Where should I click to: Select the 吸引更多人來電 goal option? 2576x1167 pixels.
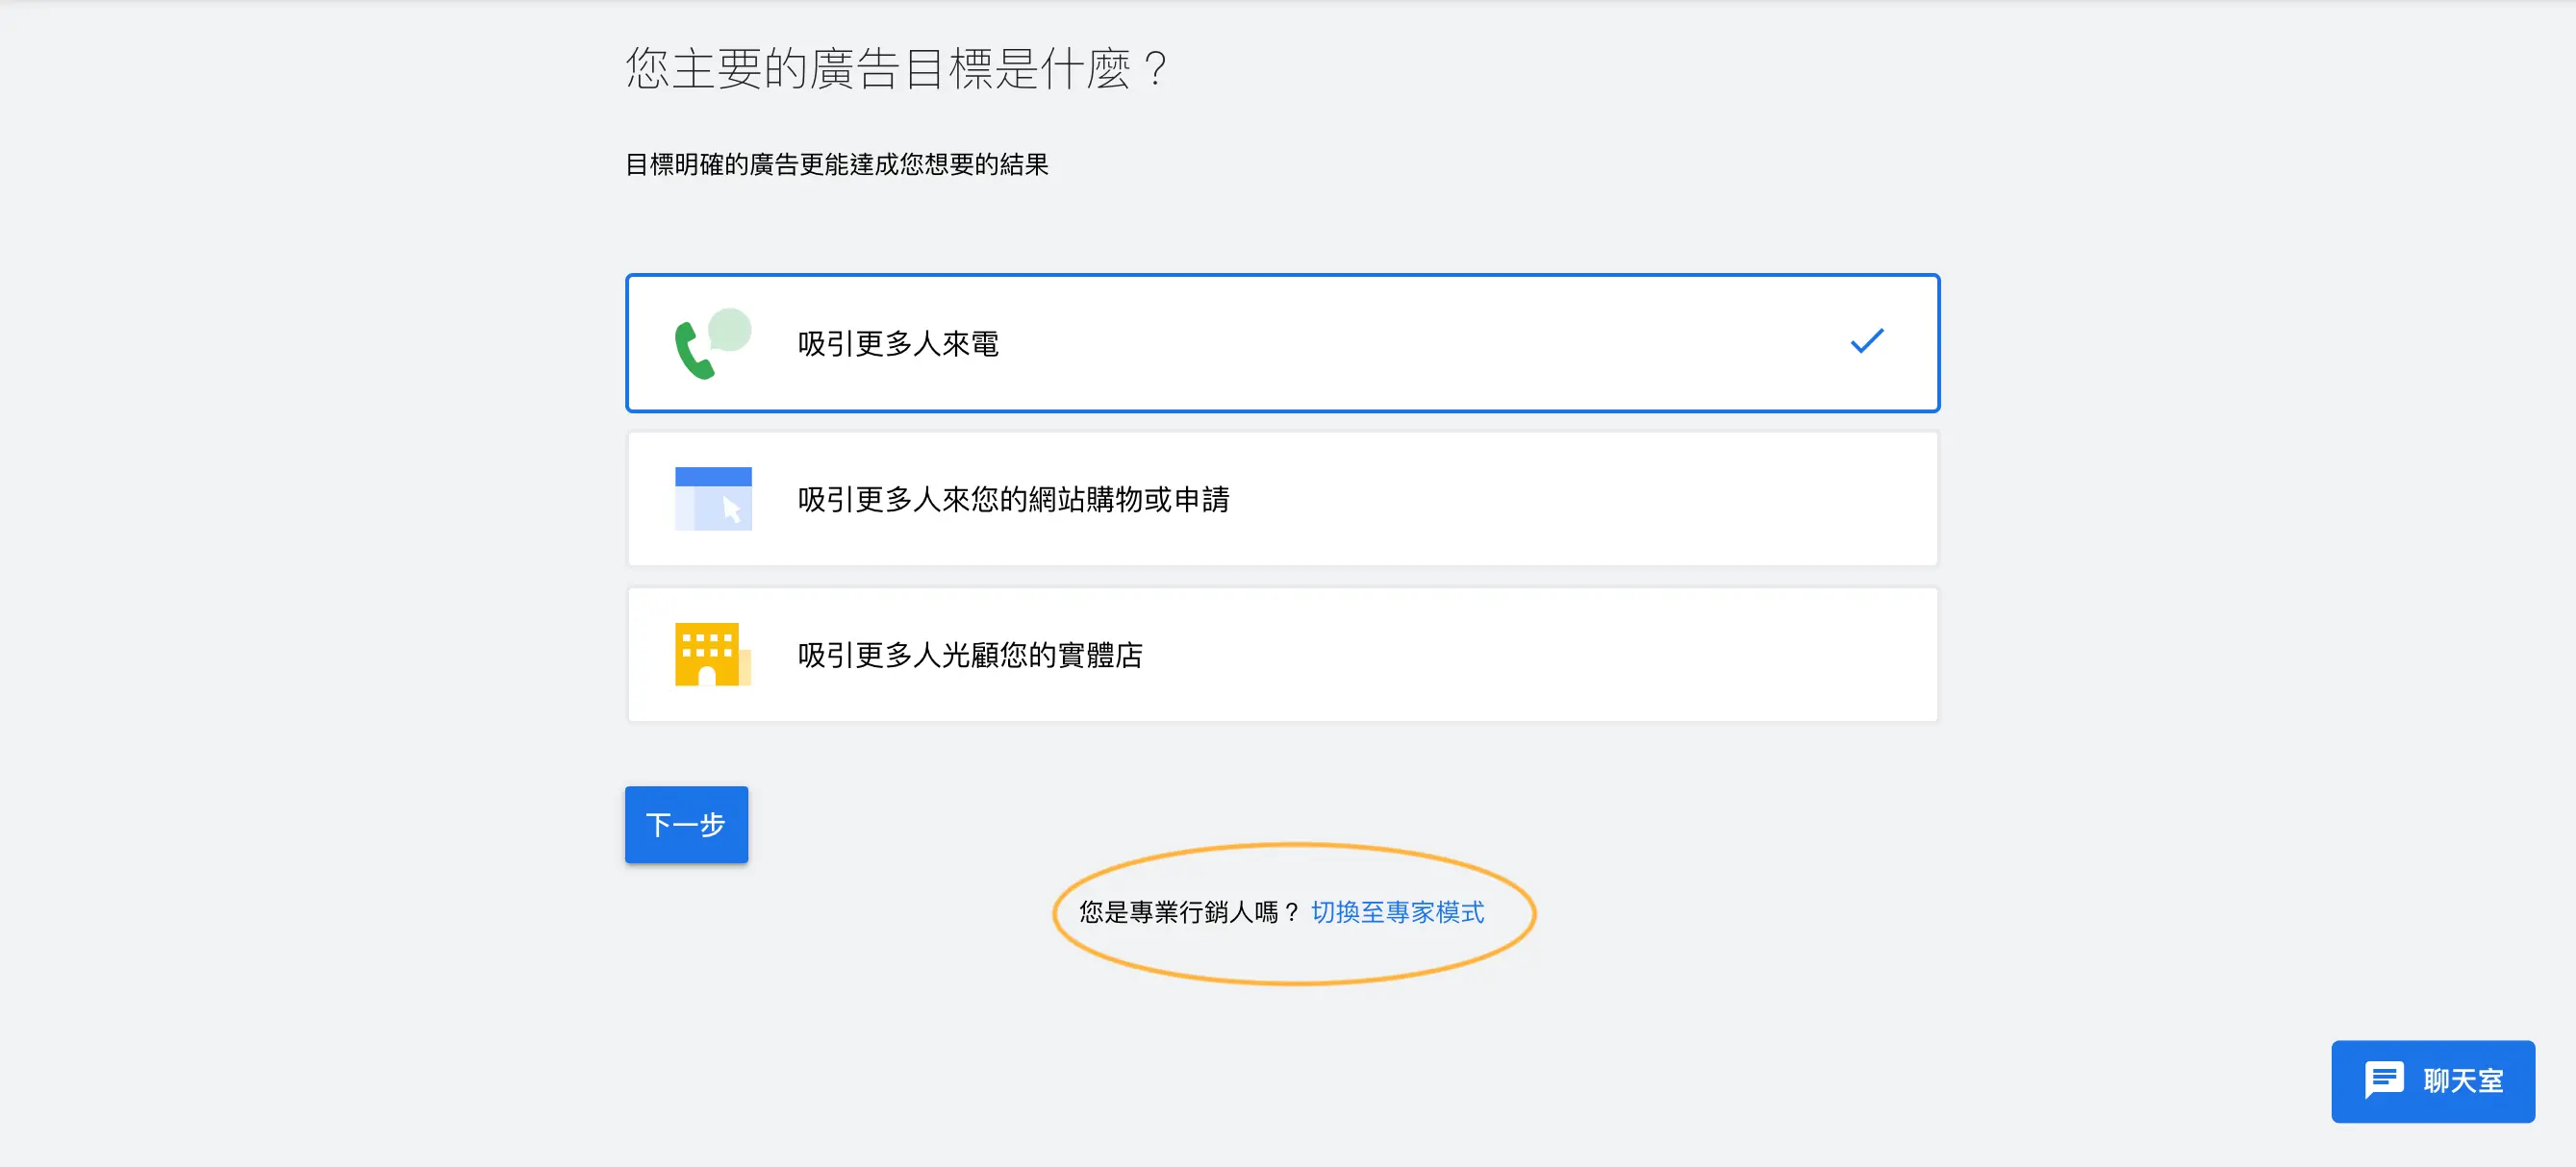1282,343
